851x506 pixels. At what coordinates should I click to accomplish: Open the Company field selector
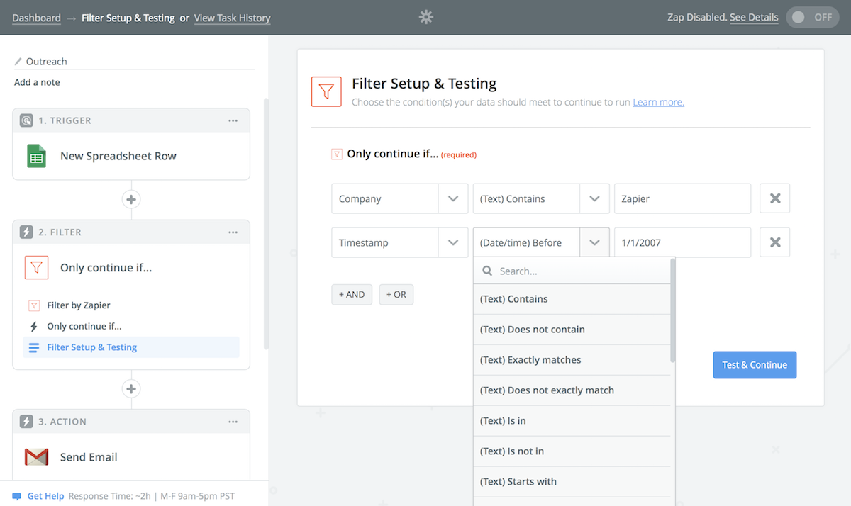pyautogui.click(x=400, y=198)
